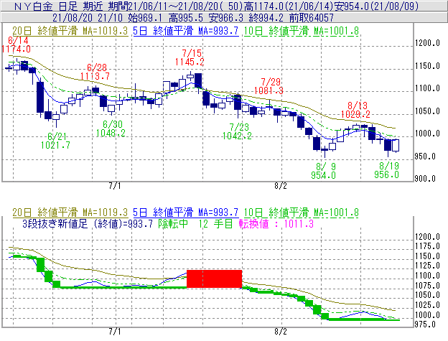This screenshot has height=341, width=448.
Task: Click the 8/13 high label 1029.2
Action: coord(358,114)
